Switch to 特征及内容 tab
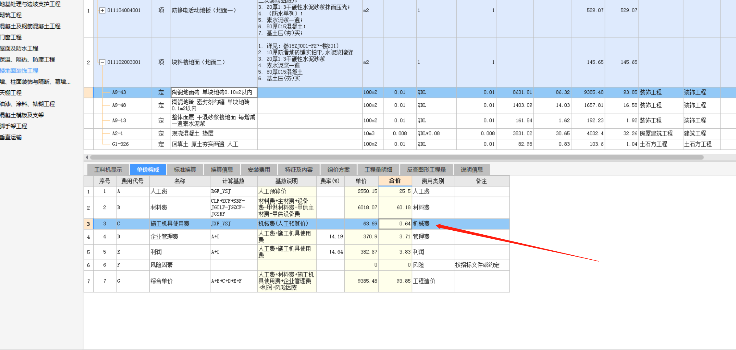The width and height of the screenshot is (736, 350). (x=299, y=170)
